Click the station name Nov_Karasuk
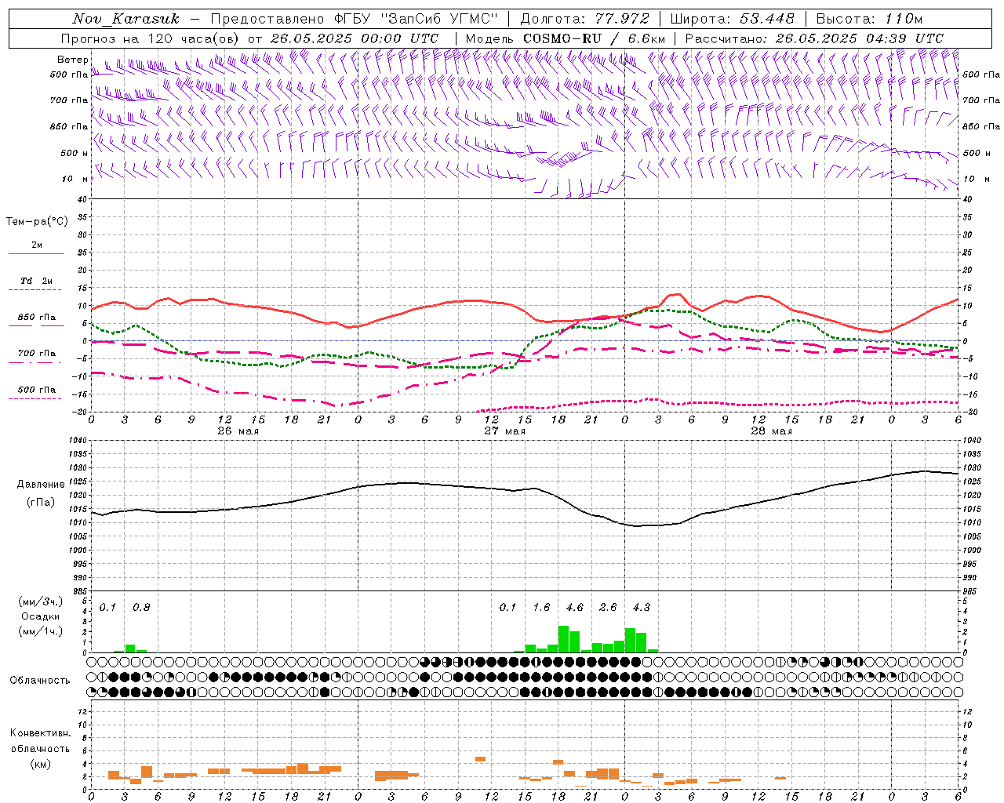The image size is (1004, 803). (x=126, y=19)
